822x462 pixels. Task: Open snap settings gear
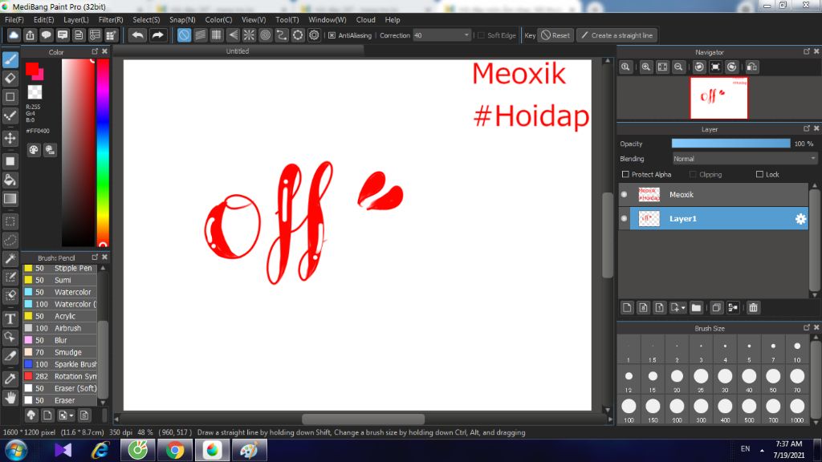point(314,35)
